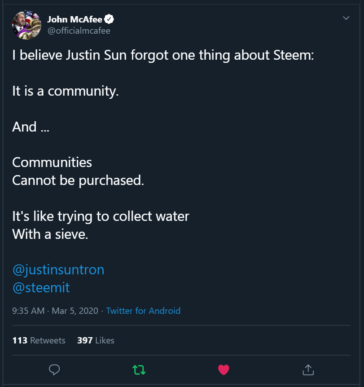Click the "With a sieve." text
This screenshot has height=387, width=364.
pos(50,234)
